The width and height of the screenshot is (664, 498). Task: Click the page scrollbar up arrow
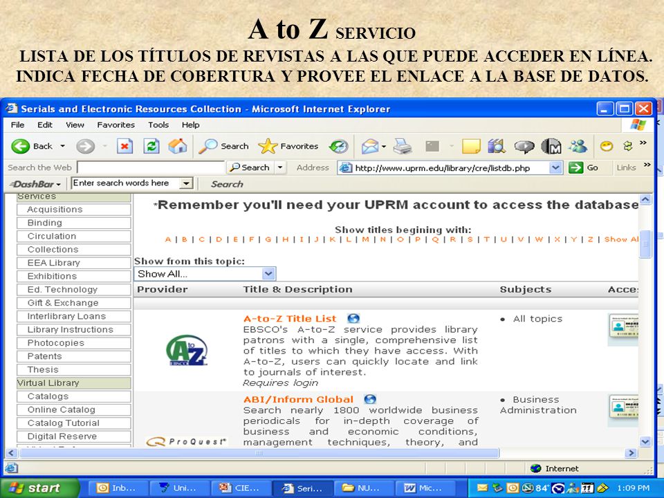coord(645,199)
